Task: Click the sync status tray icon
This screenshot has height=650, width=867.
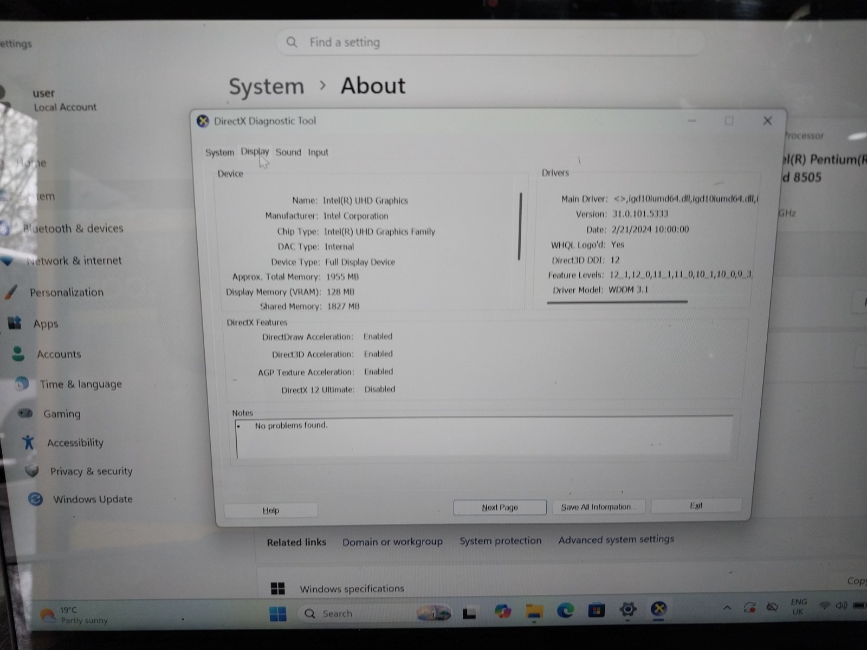Action: click(x=750, y=607)
